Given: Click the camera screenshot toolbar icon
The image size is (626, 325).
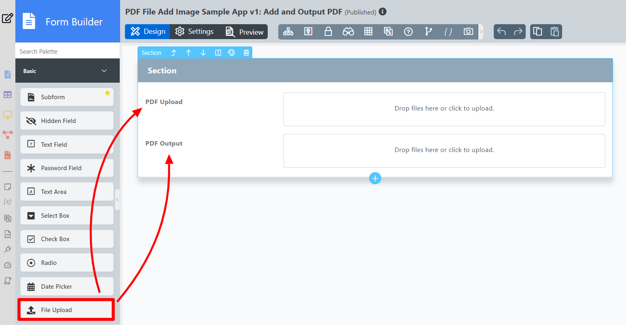Looking at the screenshot, I should click(x=468, y=31).
